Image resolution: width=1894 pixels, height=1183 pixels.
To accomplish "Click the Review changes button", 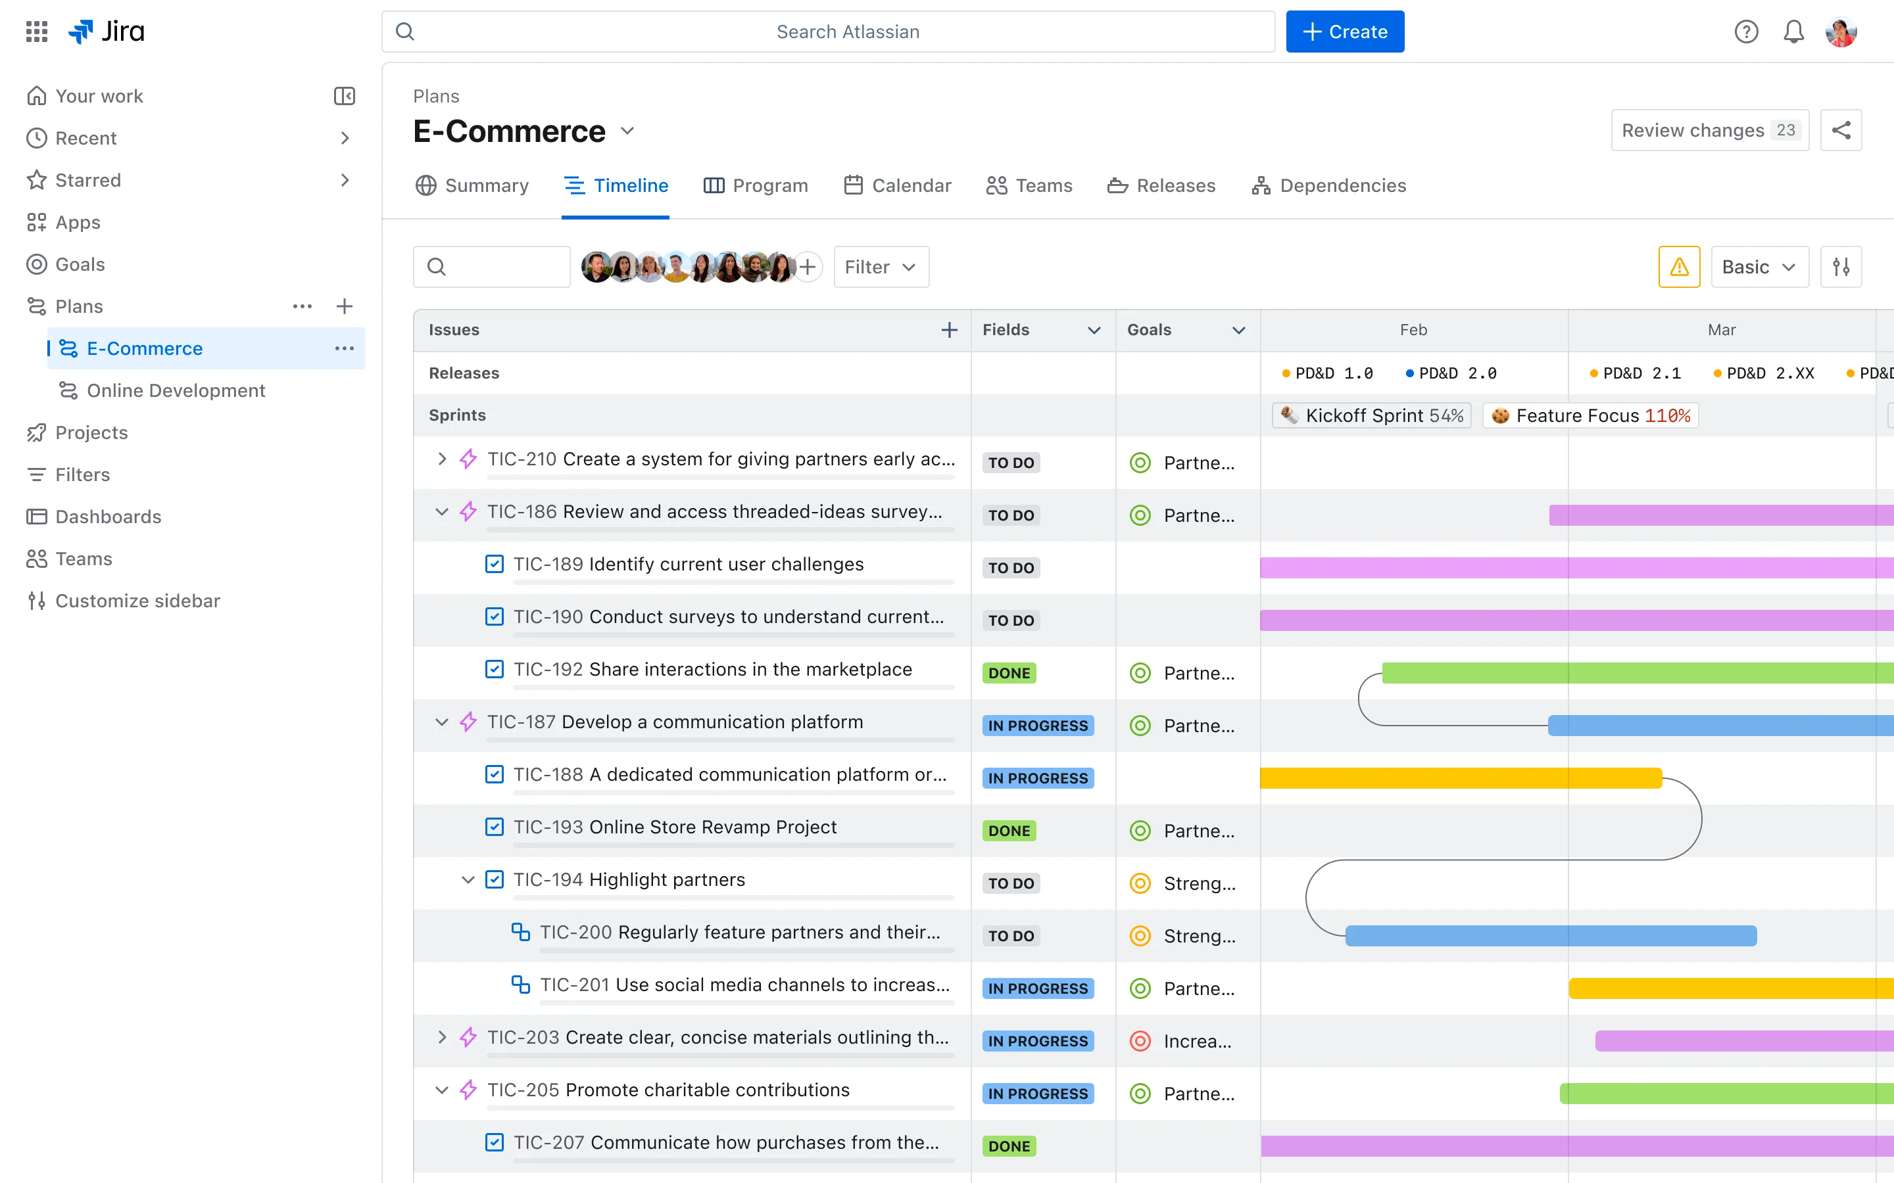I will 1709,130.
